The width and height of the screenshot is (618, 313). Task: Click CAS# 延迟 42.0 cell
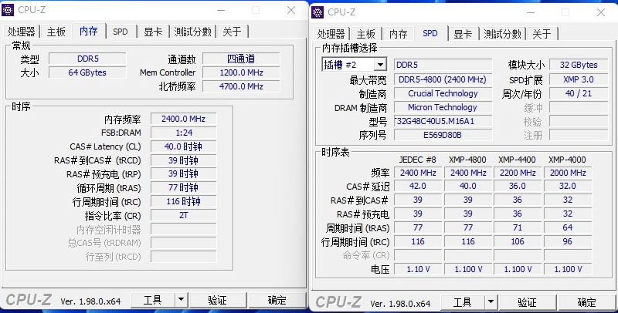coord(418,186)
